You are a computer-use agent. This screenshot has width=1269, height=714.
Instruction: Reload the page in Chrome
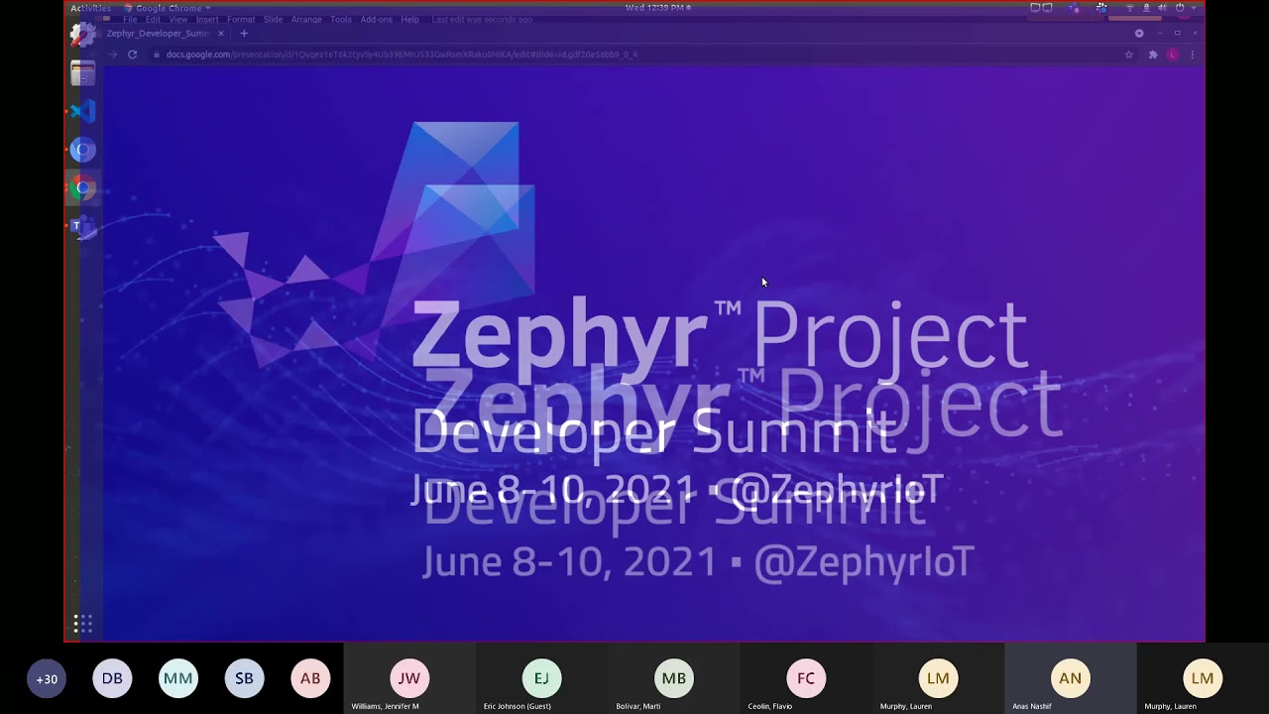pos(132,55)
